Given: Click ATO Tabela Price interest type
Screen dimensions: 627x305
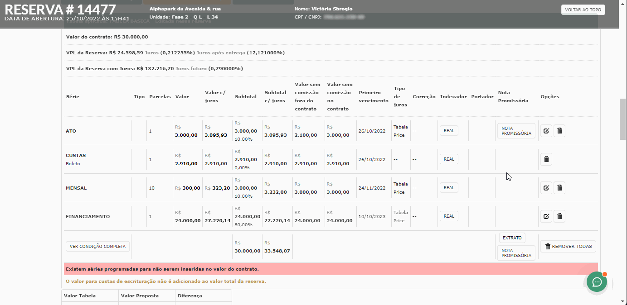Looking at the screenshot, I should pyautogui.click(x=400, y=131).
